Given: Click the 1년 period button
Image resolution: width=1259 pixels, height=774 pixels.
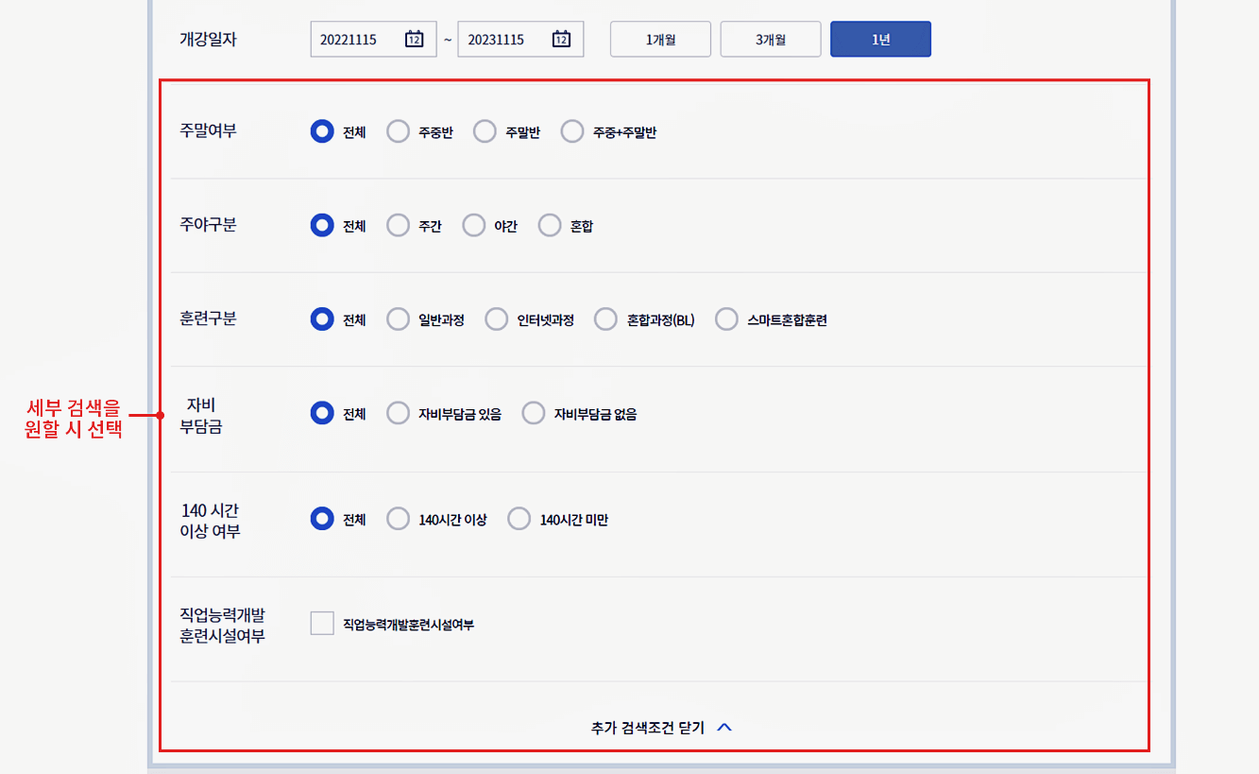Looking at the screenshot, I should pos(881,40).
